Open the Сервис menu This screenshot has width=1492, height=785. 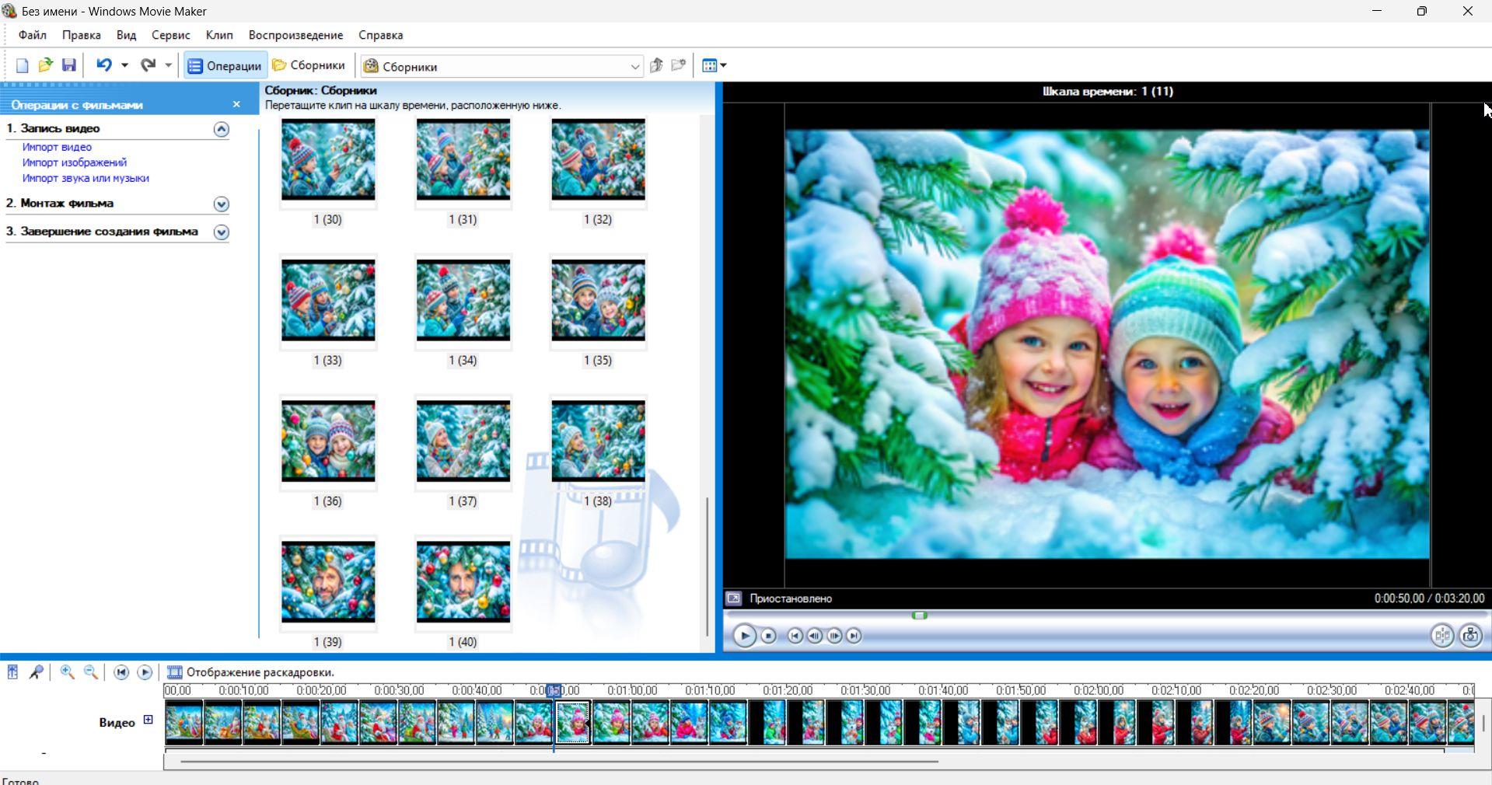click(x=170, y=35)
